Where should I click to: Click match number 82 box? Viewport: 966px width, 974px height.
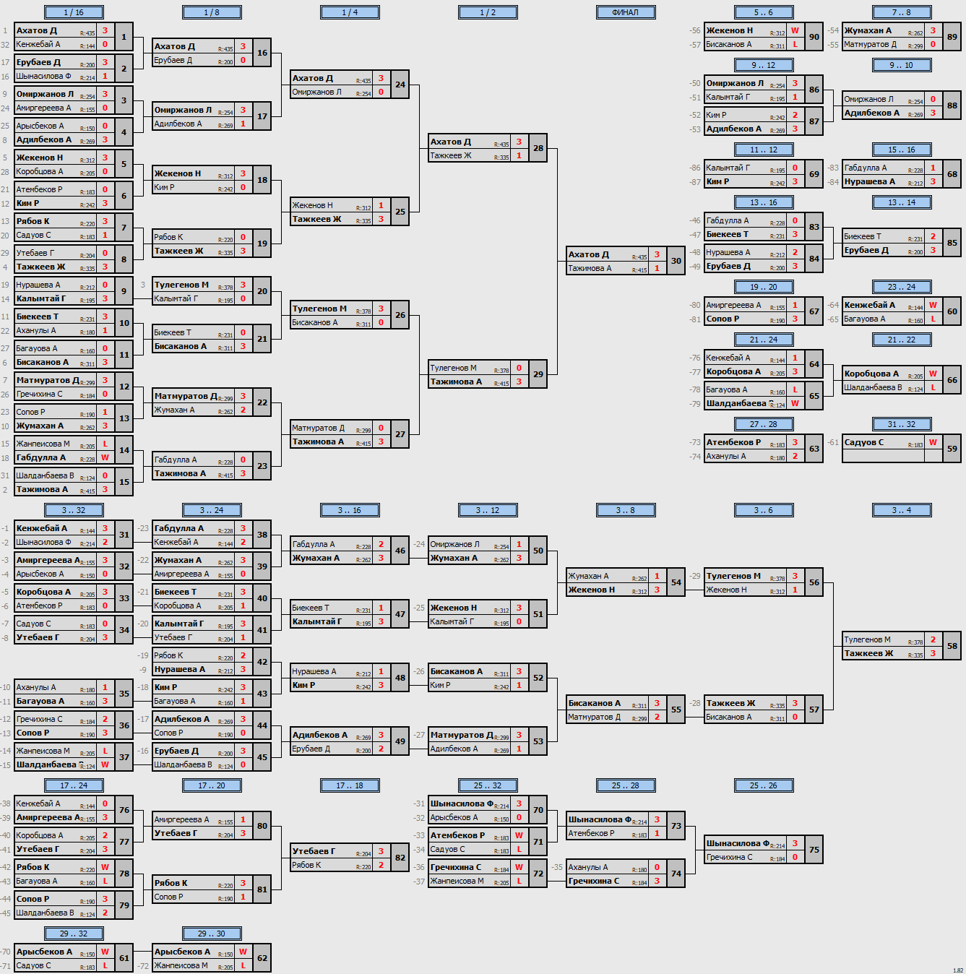click(400, 858)
